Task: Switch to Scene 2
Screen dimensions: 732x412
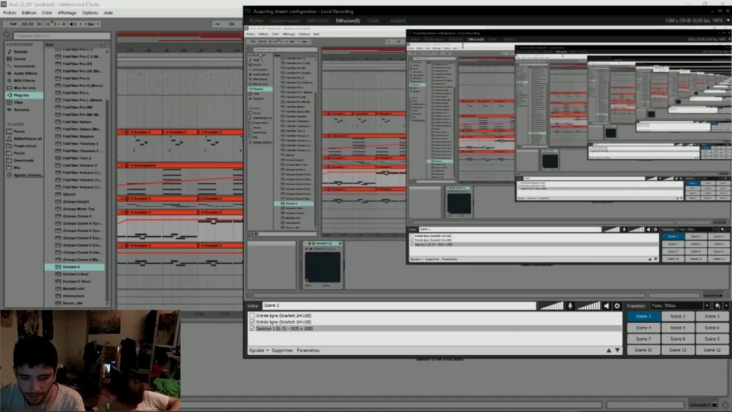Action: coord(678,316)
